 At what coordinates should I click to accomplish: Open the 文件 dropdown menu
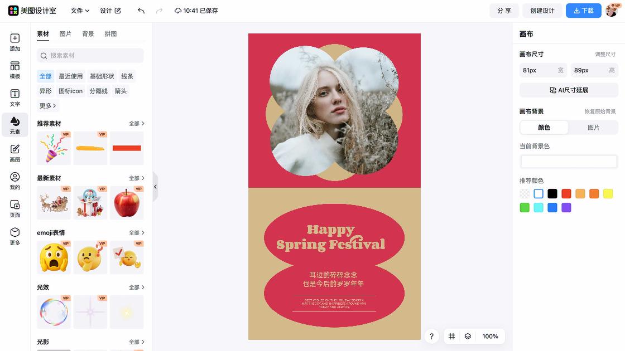pos(80,11)
